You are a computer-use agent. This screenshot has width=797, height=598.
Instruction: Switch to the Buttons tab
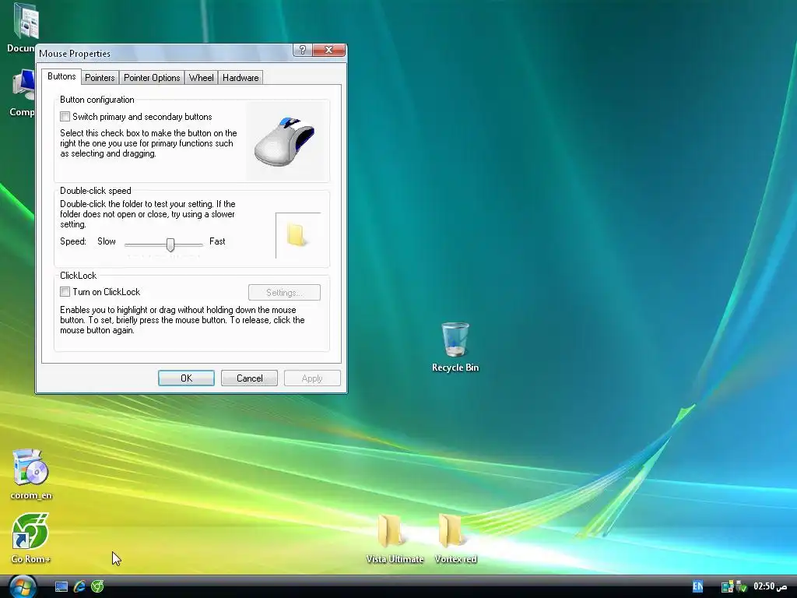(x=61, y=76)
